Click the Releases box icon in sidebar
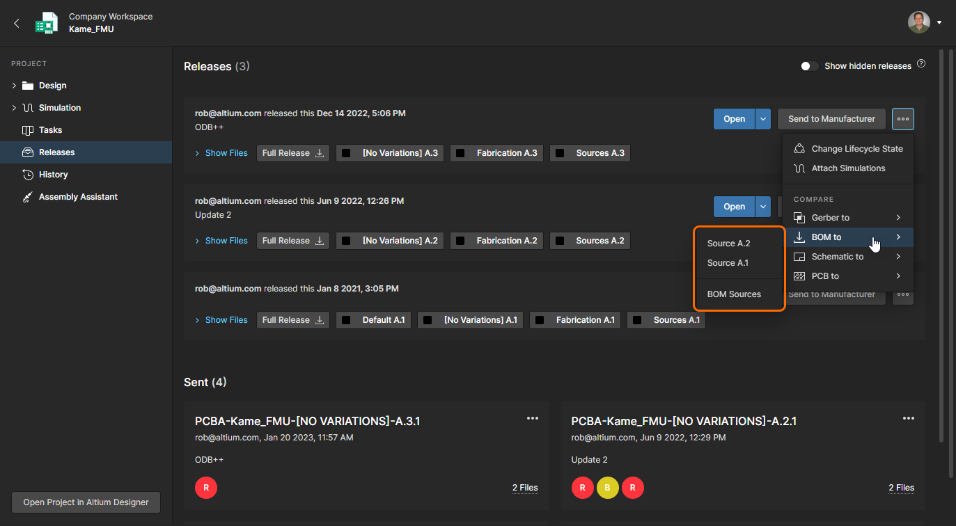The width and height of the screenshot is (956, 526). [x=28, y=152]
